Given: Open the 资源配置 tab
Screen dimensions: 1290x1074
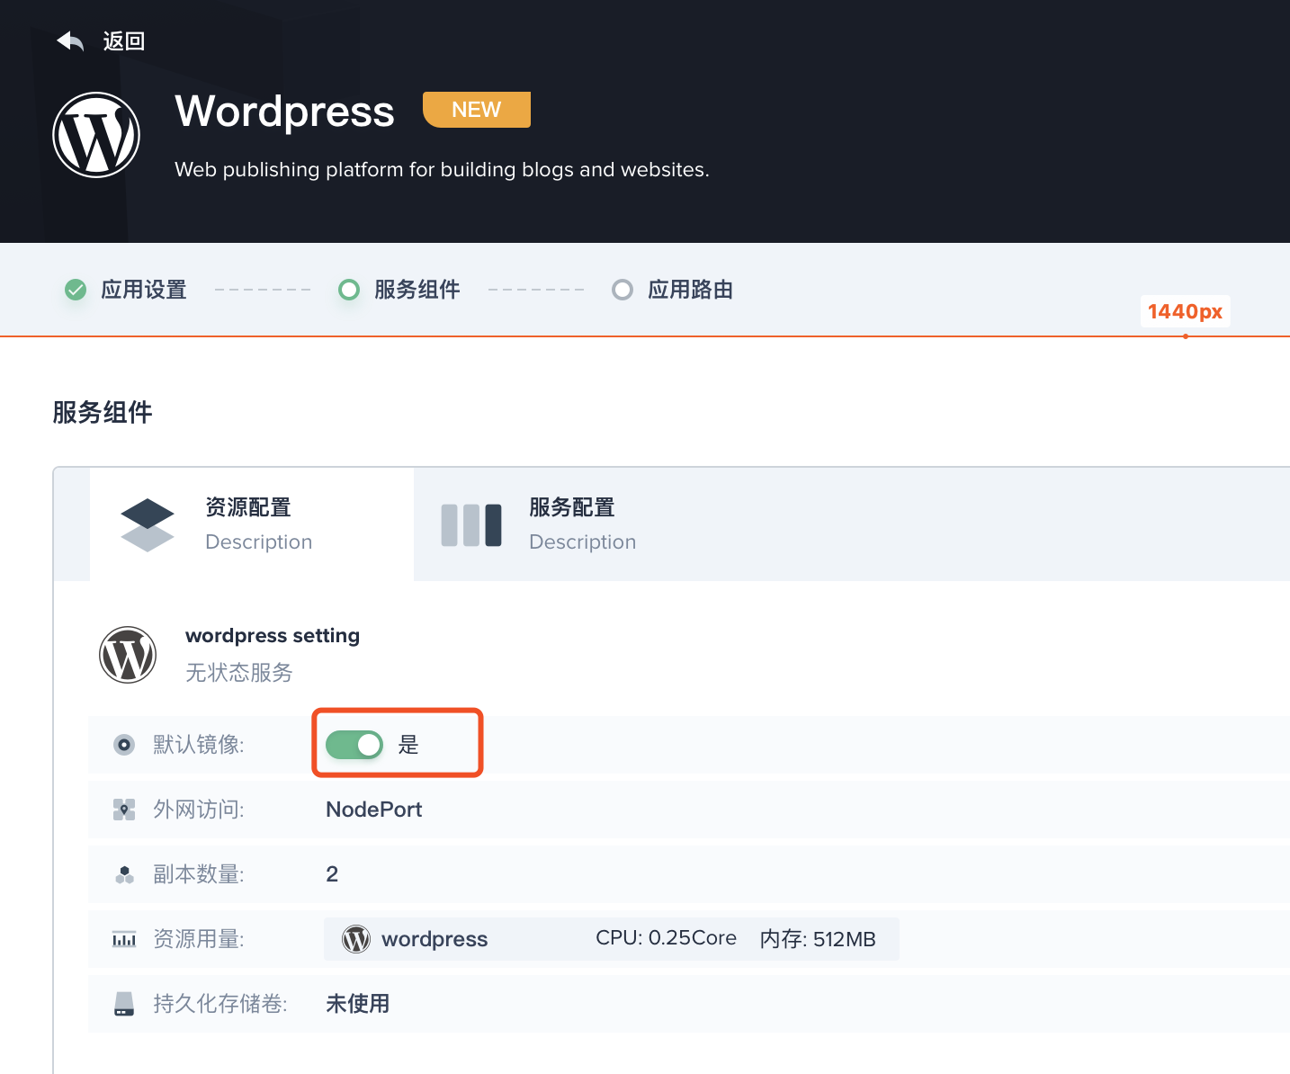Looking at the screenshot, I should point(252,524).
